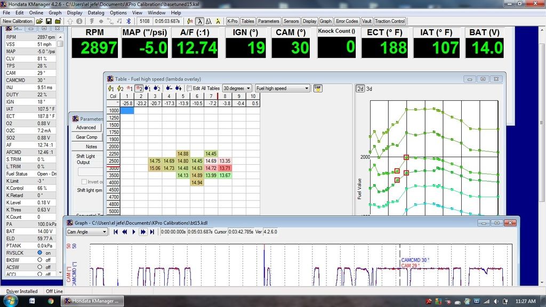The image size is (546, 307).
Task: Click the Open calibration folder icon
Action: click(40, 21)
